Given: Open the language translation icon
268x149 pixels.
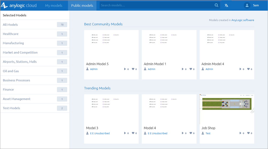Looking at the screenshot, I should click(x=226, y=5).
